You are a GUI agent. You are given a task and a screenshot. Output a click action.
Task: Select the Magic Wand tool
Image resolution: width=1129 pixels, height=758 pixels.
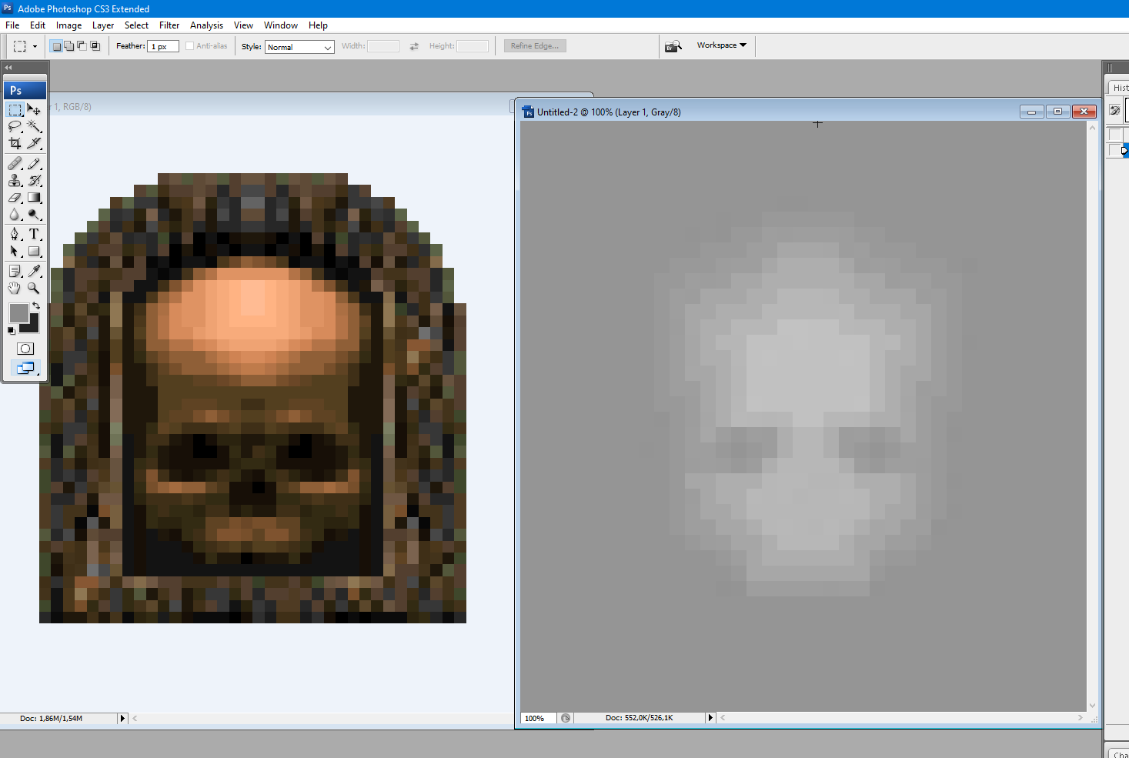tap(34, 126)
